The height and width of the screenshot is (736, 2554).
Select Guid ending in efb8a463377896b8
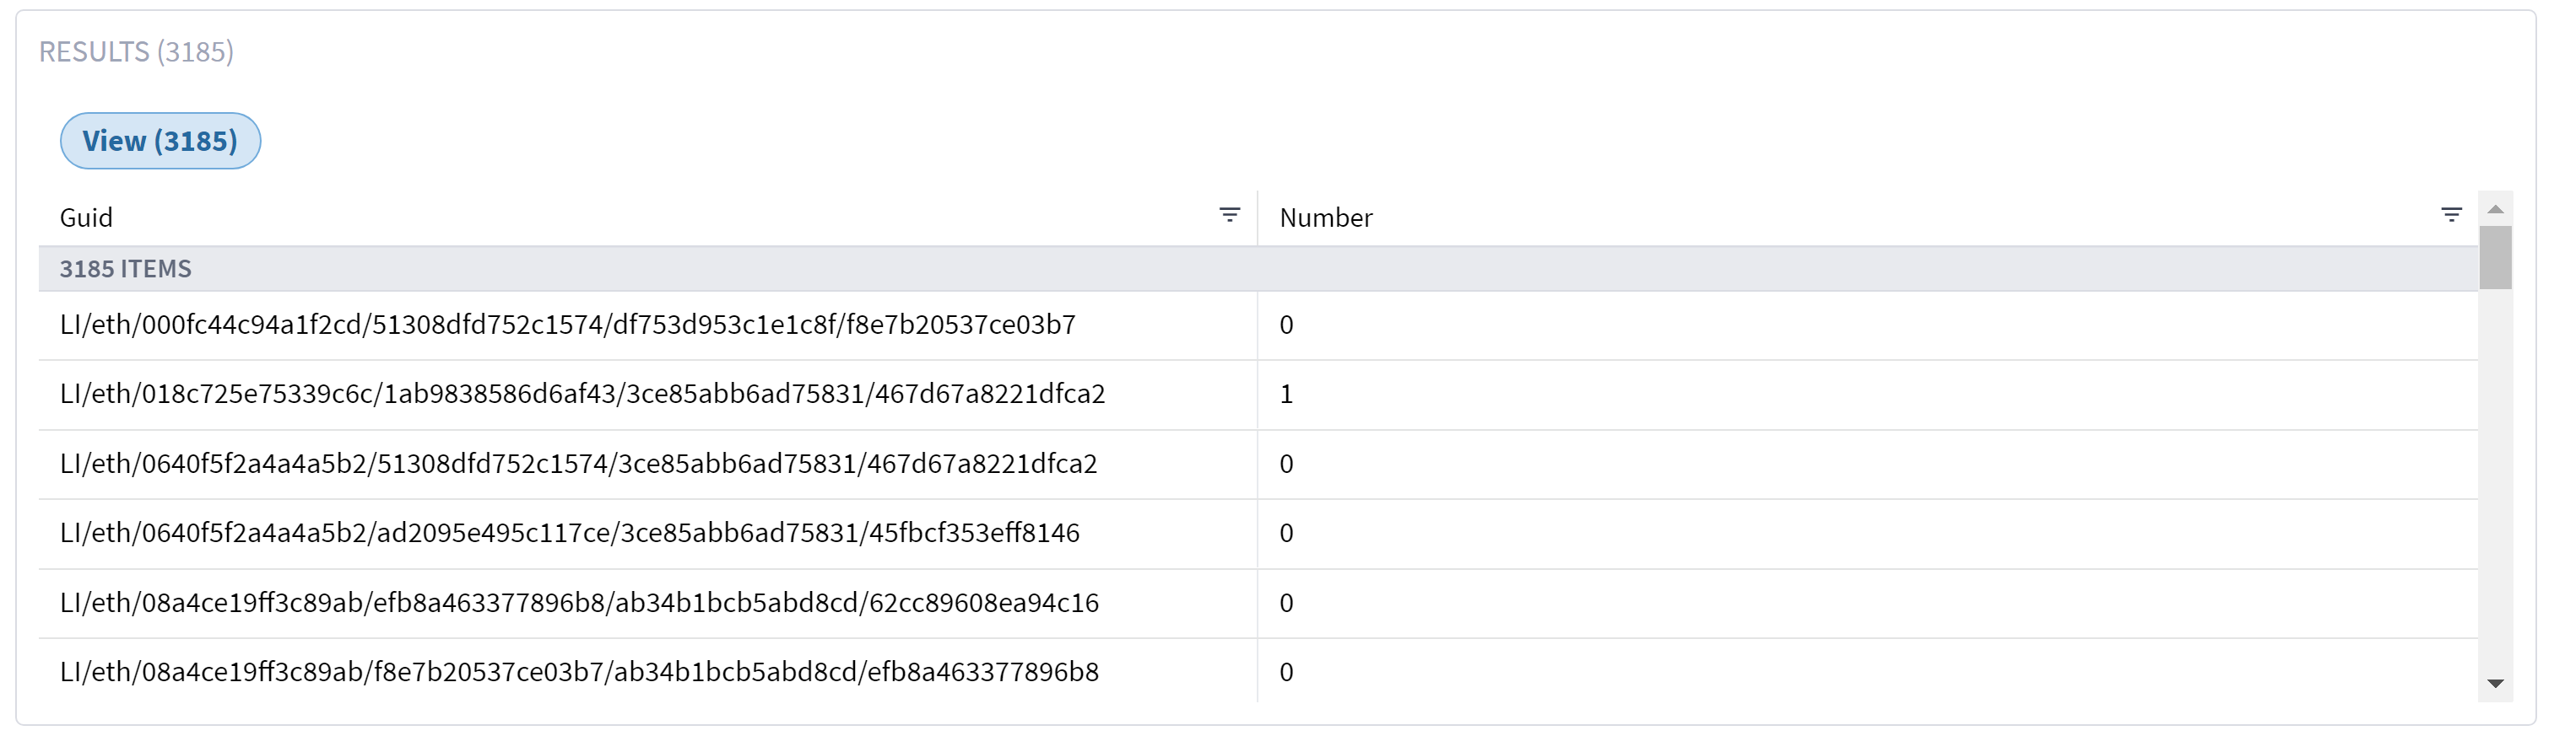(x=579, y=672)
